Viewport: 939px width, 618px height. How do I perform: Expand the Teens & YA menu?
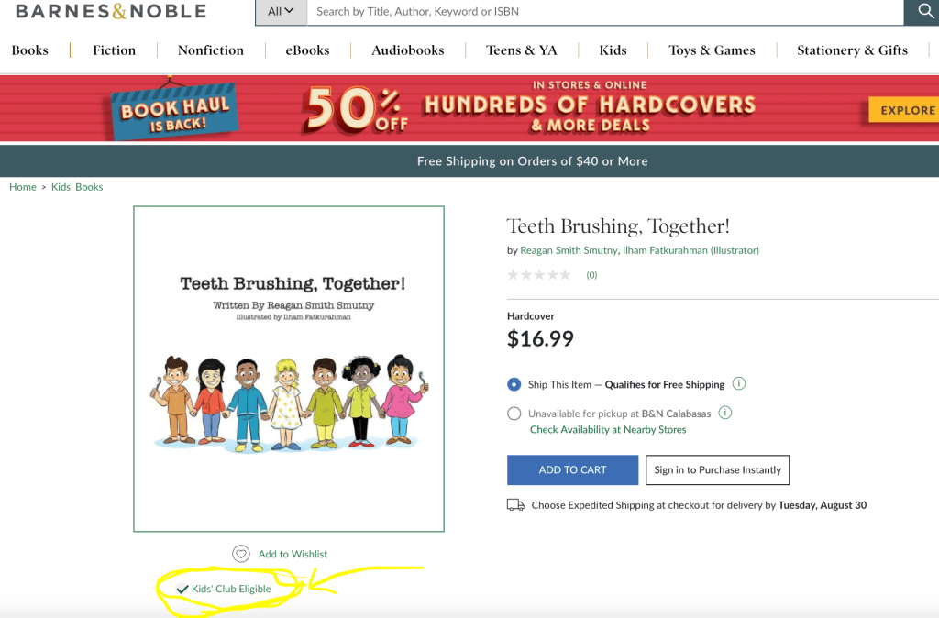pyautogui.click(x=521, y=50)
